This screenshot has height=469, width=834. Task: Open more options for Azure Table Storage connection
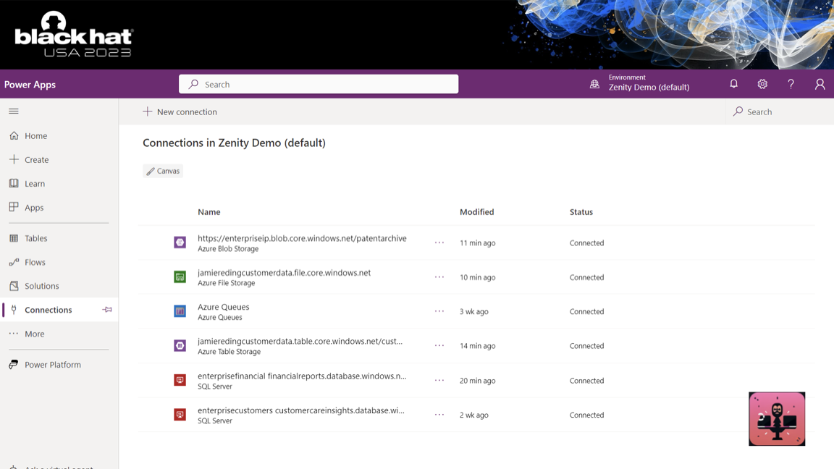[x=439, y=346]
